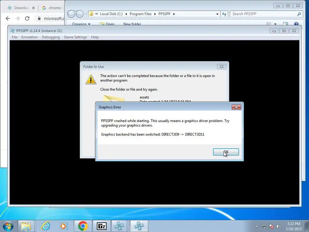Viewport: 309px width, 232px height.
Task: Click the volume speaker tray icon
Action: point(279,226)
